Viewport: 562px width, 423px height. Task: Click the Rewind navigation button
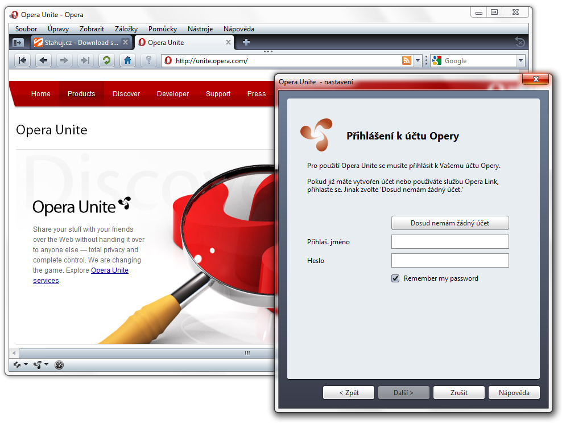(22, 60)
